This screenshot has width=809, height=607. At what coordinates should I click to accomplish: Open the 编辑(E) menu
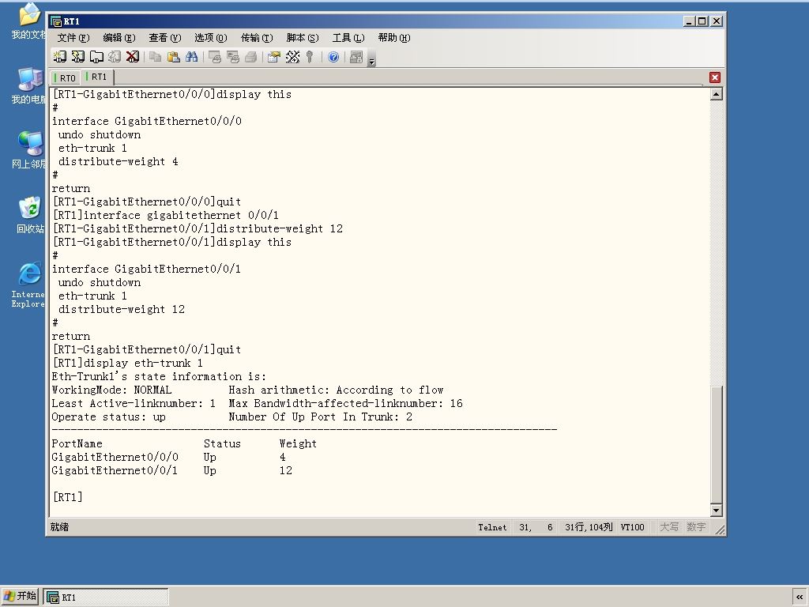tap(119, 38)
